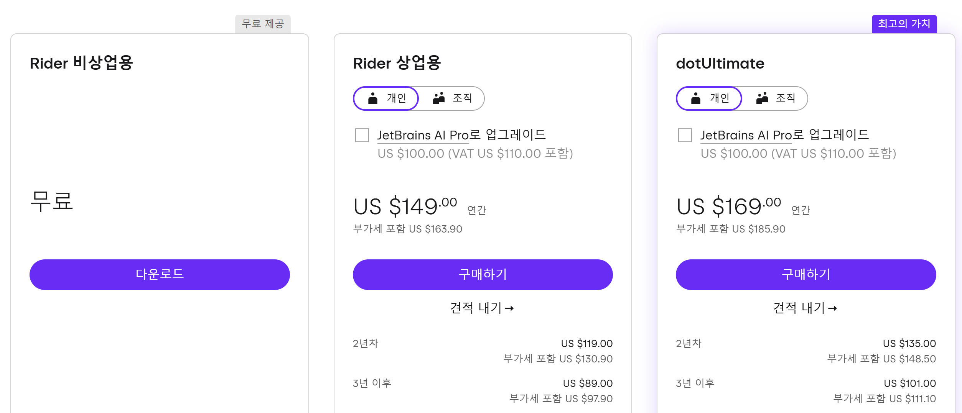Viewport: 962px width, 413px height.
Task: Follow the JetBrains AI Pro link in dotUltimate
Action: click(x=746, y=135)
